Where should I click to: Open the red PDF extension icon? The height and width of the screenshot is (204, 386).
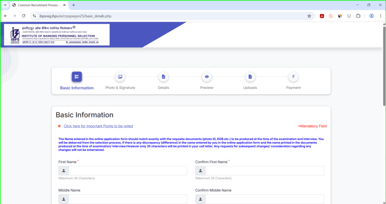(322, 16)
